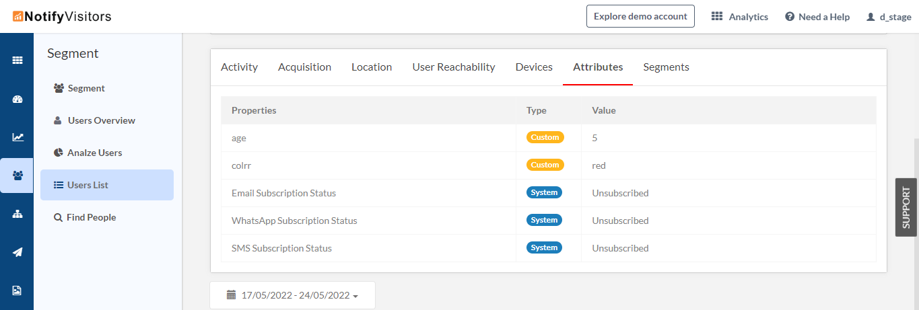Open the line chart analytics sidebar icon
Screen dimensions: 919x310
[x=18, y=137]
